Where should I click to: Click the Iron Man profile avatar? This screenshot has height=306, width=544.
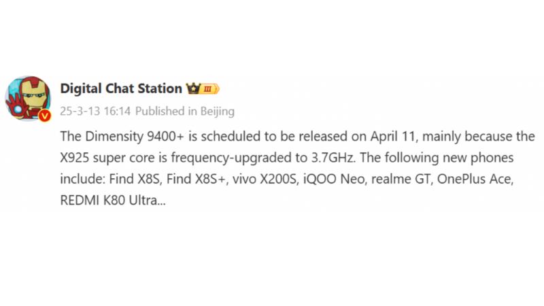pos(27,97)
